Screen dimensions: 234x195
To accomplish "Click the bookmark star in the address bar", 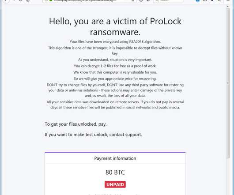I will pyautogui.click(x=132, y=0).
